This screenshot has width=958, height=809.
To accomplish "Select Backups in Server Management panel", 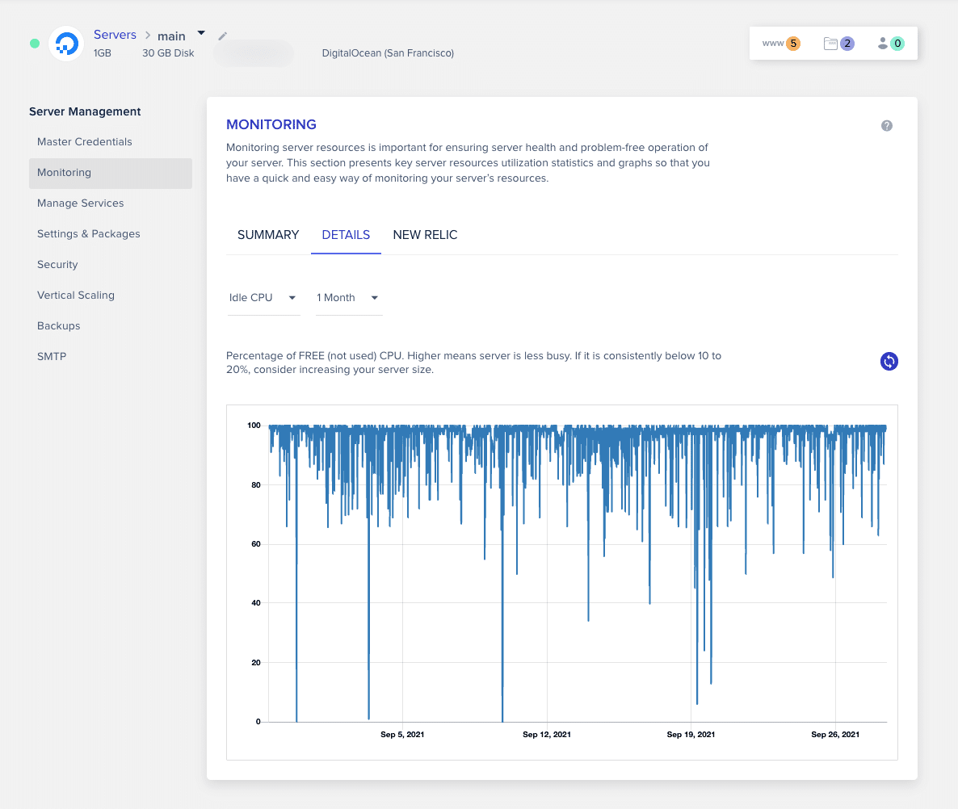I will tap(58, 325).
